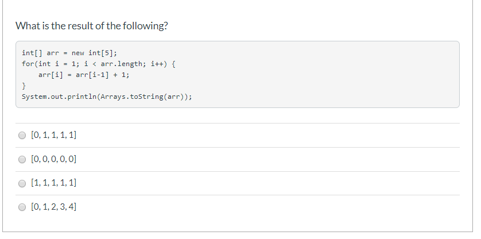This screenshot has height=239, width=481.
Task: Click the answer text "[0, 1, 2, 3, 4]"
Action: 55,207
